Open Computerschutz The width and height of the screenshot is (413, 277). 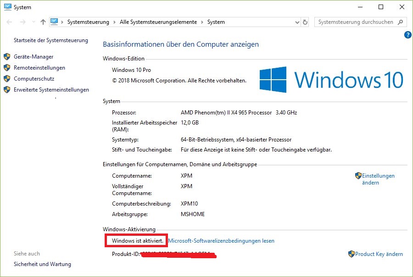coord(34,79)
